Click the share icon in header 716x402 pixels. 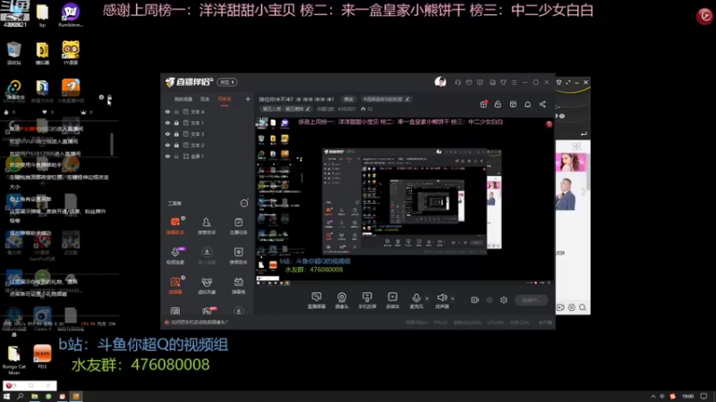(x=542, y=105)
